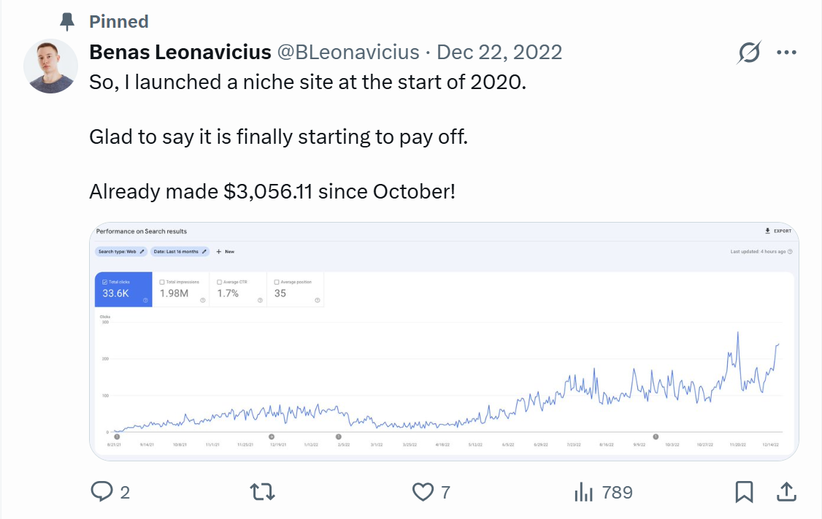
Task: Open the Date: Last 16 months filter
Action: (180, 252)
